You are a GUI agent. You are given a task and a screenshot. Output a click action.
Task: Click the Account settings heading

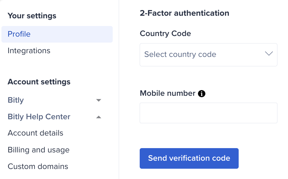point(39,82)
